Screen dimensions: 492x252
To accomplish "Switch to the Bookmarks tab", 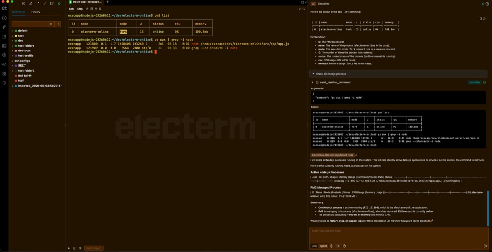I will [x=18, y=12].
